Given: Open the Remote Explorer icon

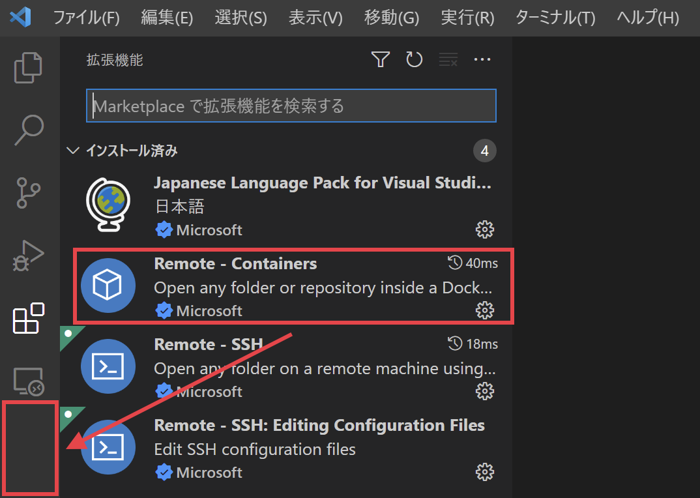Looking at the screenshot, I should pos(28,381).
